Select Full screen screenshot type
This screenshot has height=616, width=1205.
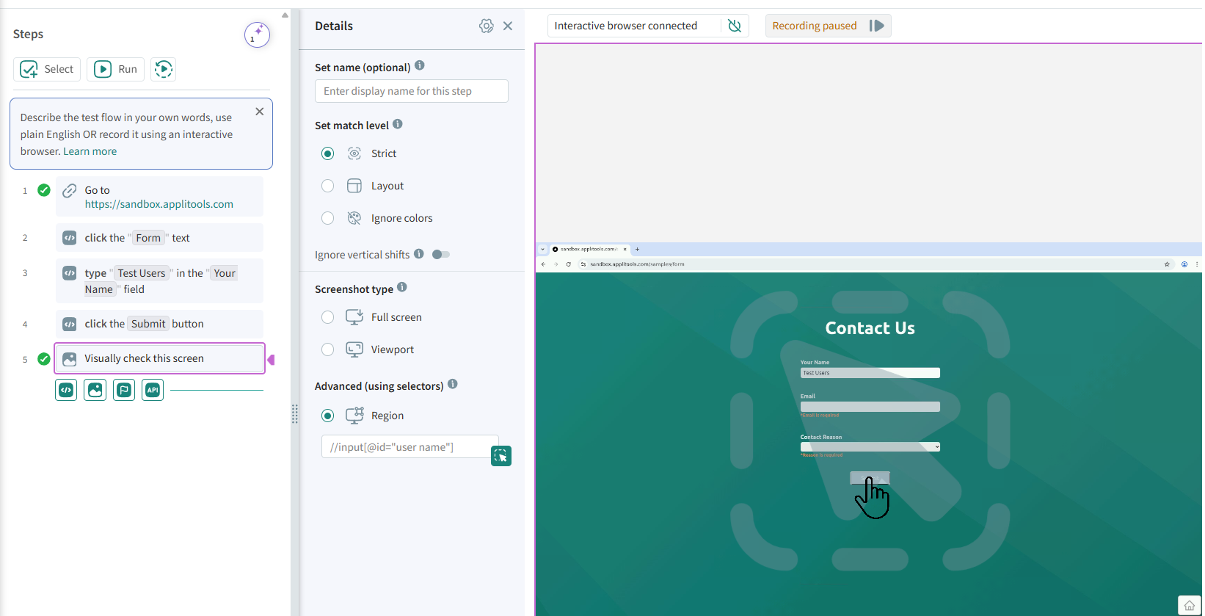(x=328, y=317)
